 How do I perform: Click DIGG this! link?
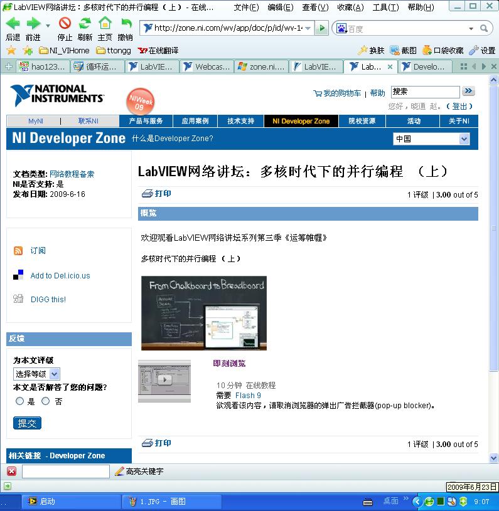[x=48, y=300]
